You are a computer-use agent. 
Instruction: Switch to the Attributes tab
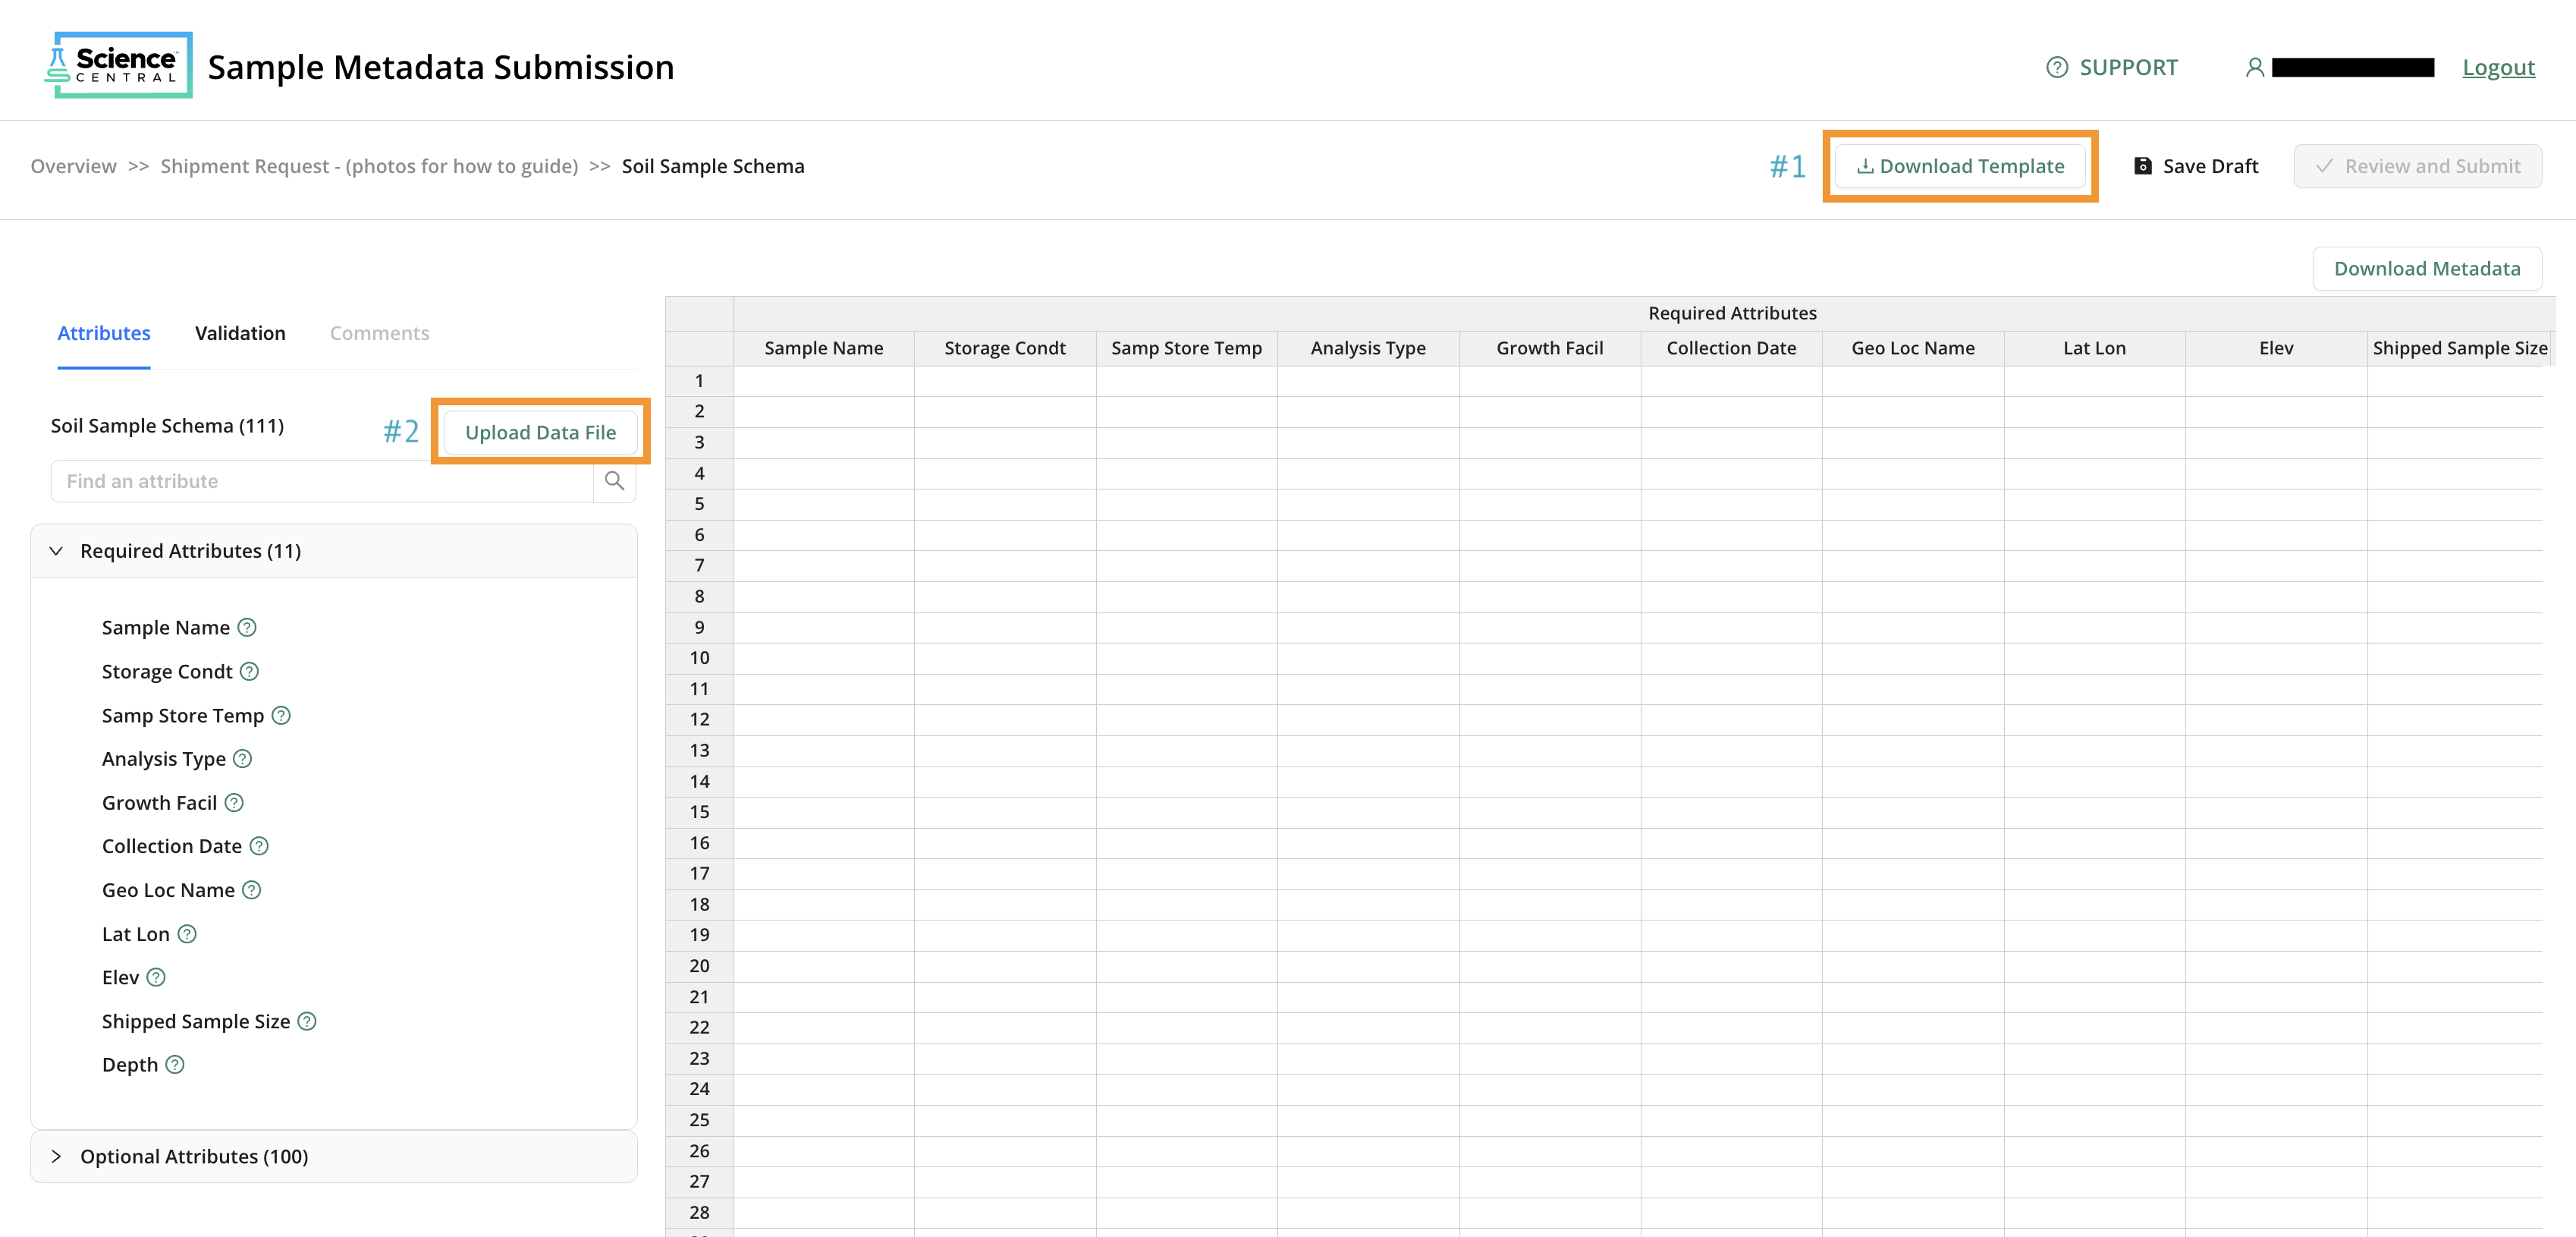tap(104, 333)
